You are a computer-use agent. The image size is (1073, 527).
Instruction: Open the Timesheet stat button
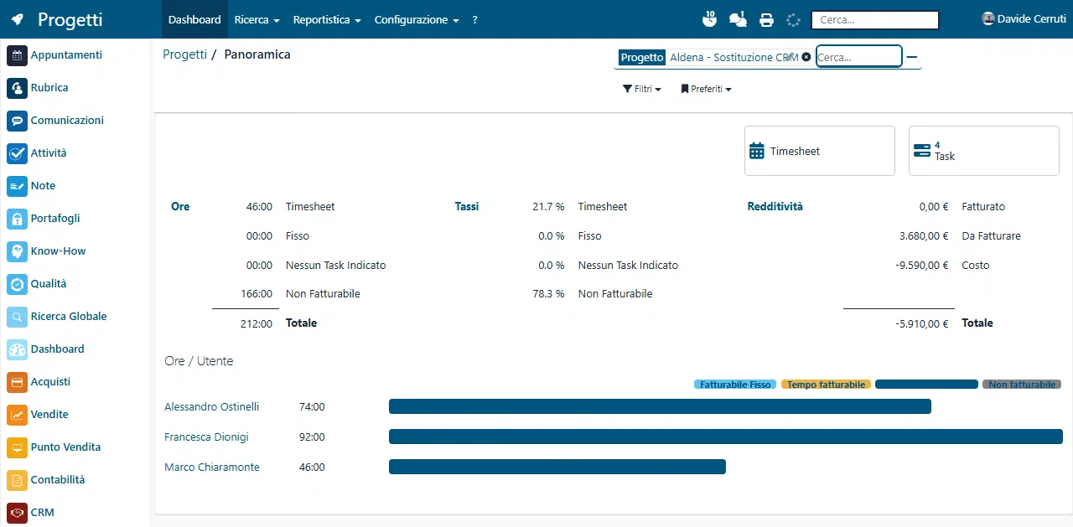(x=820, y=151)
